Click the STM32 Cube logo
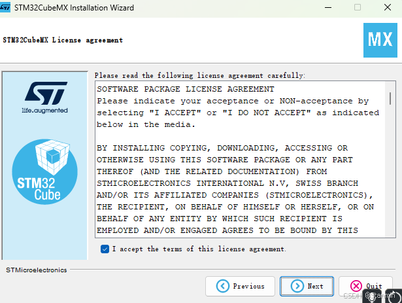This screenshot has height=303, width=402. click(x=44, y=171)
